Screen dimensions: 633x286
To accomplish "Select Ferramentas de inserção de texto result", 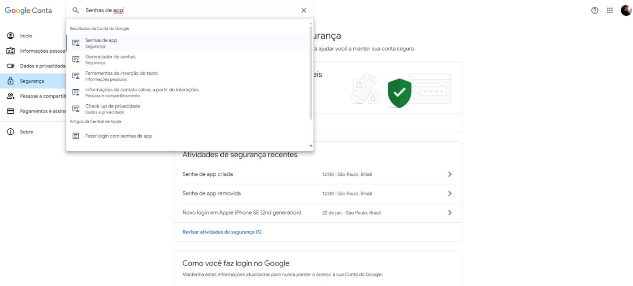I will (x=187, y=76).
